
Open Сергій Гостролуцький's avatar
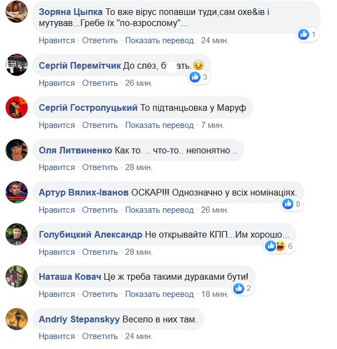click(17, 107)
